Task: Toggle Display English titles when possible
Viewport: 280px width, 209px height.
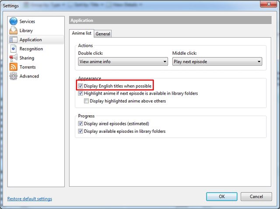Action: tap(80, 86)
